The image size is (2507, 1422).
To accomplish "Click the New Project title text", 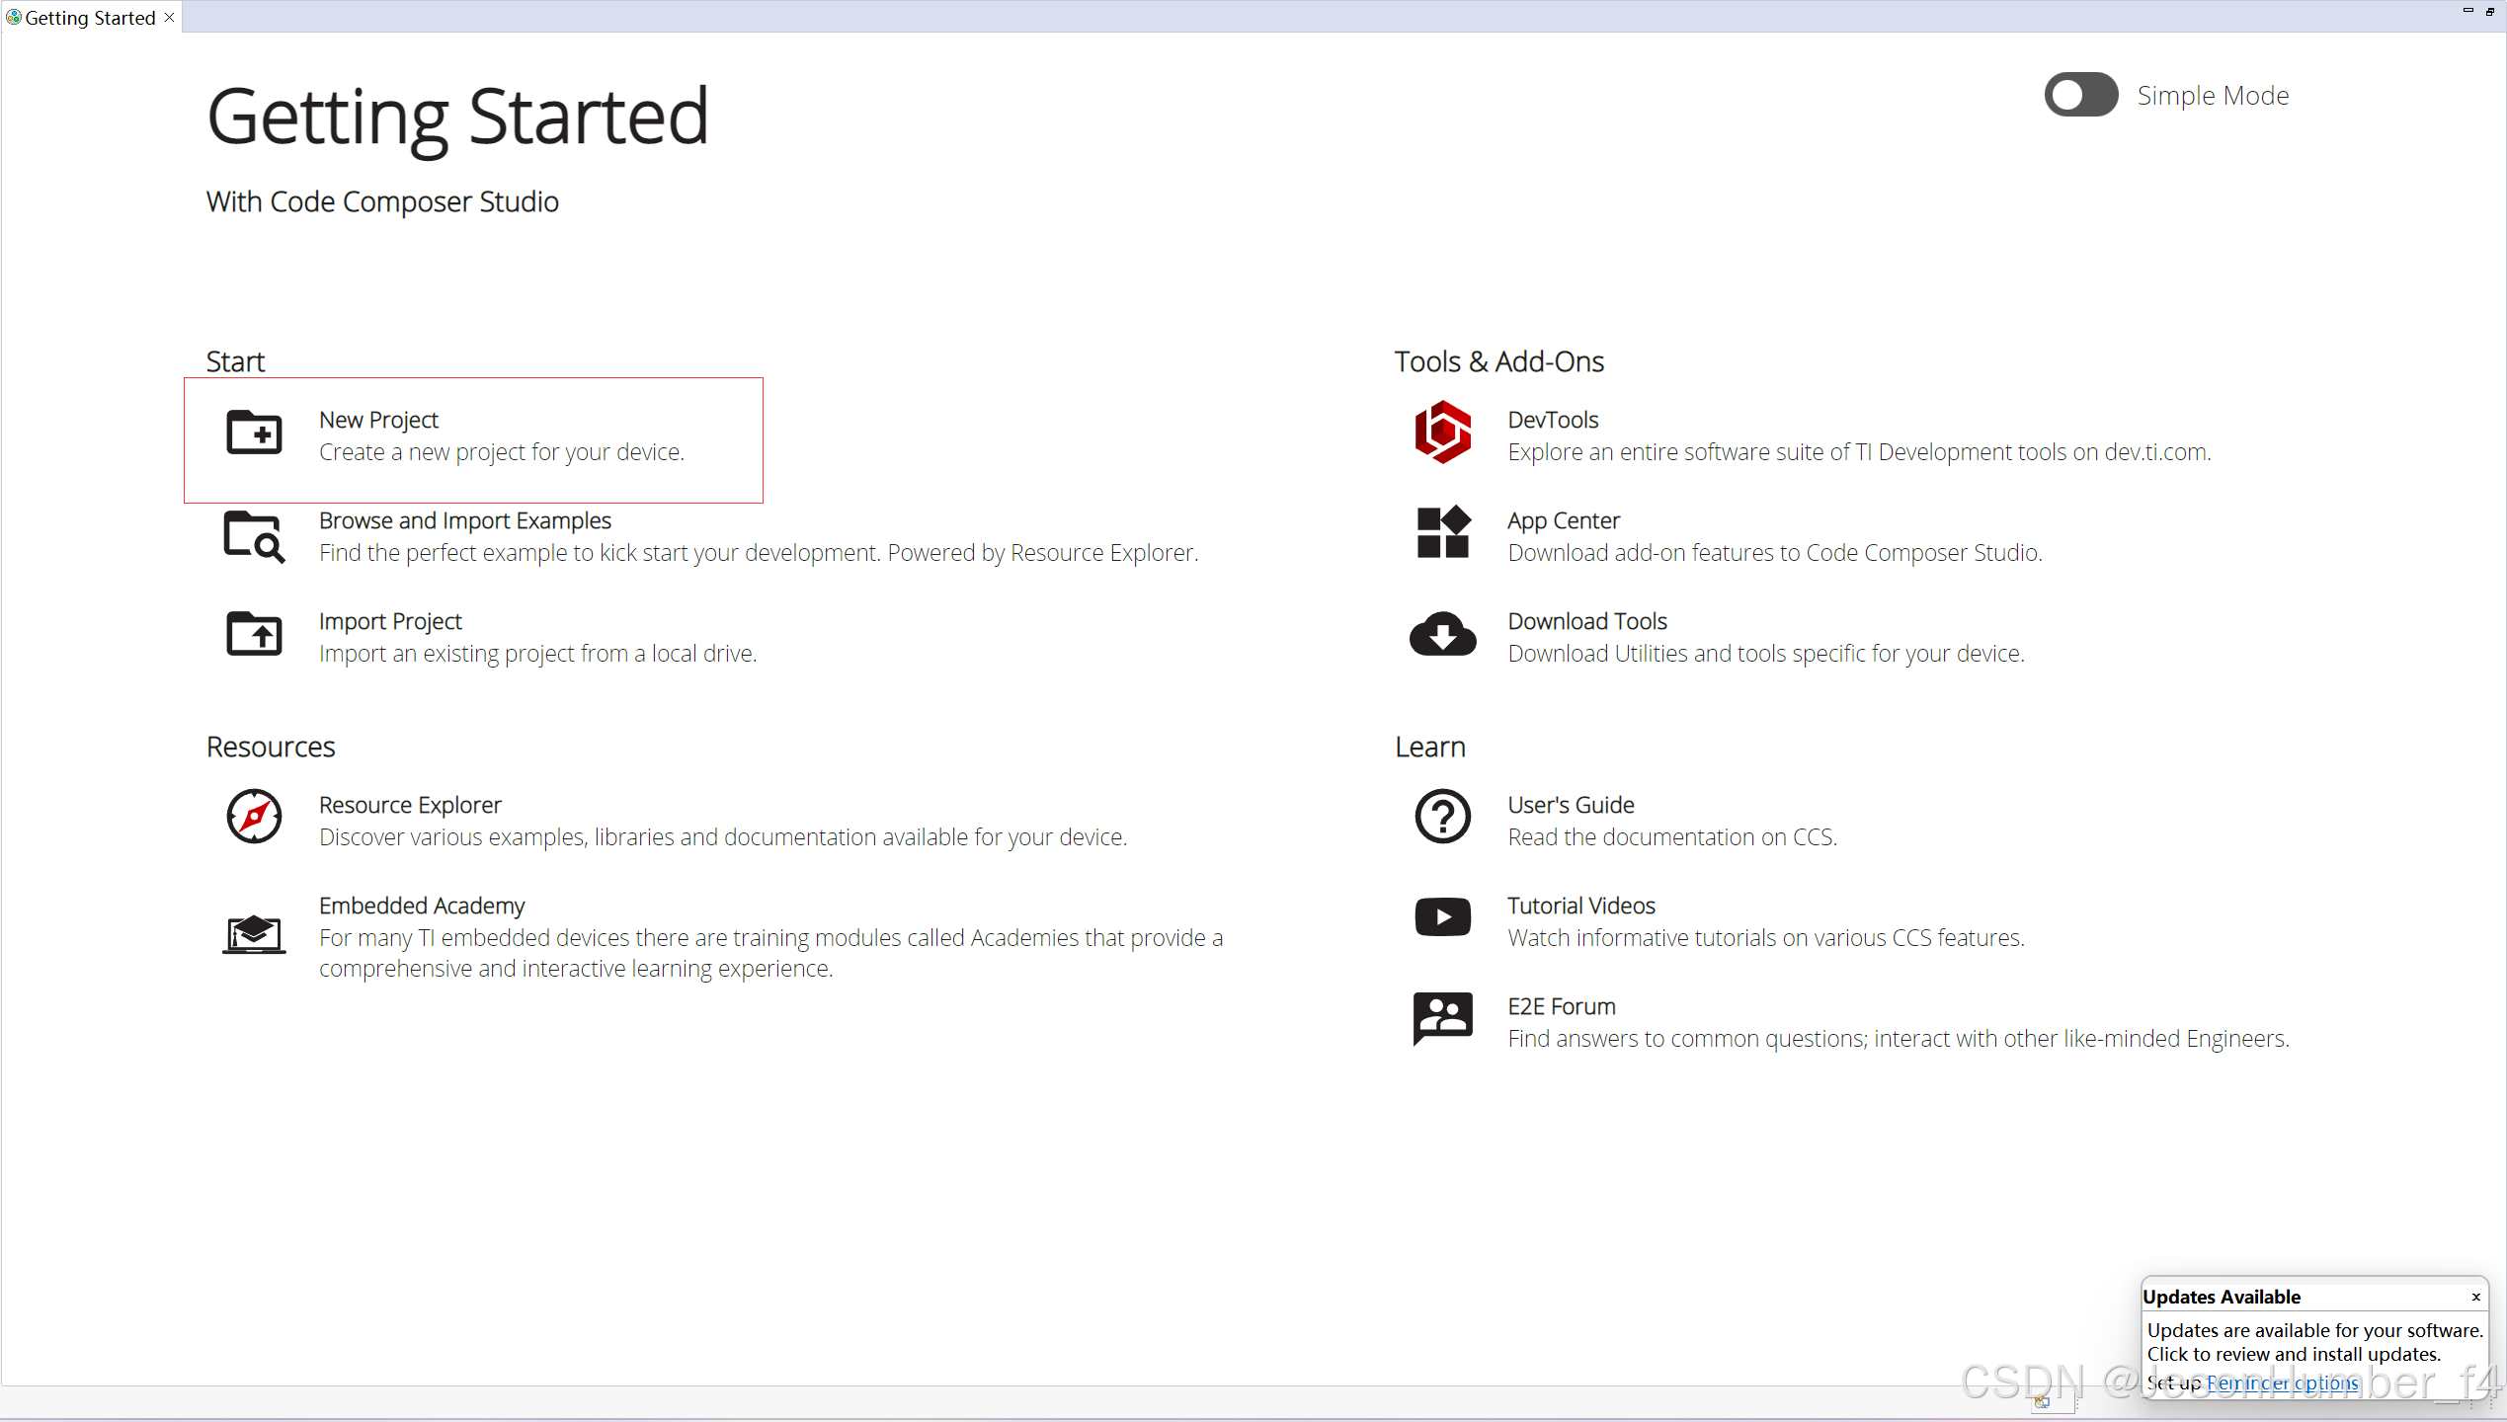I will click(378, 420).
